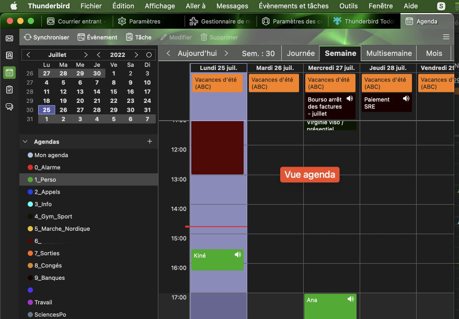
Task: Go to previous year in mini calendar
Action: (x=98, y=55)
